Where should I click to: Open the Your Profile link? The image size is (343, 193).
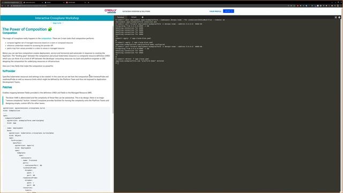click(x=215, y=11)
